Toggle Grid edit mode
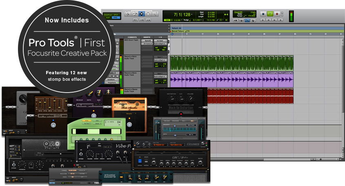This screenshot has width=345, height=186. (116, 18)
